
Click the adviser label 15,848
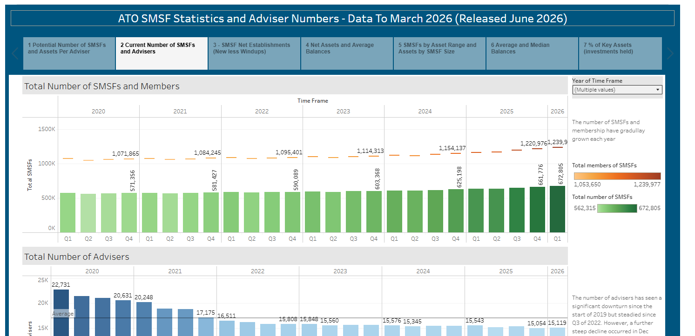[309, 319]
